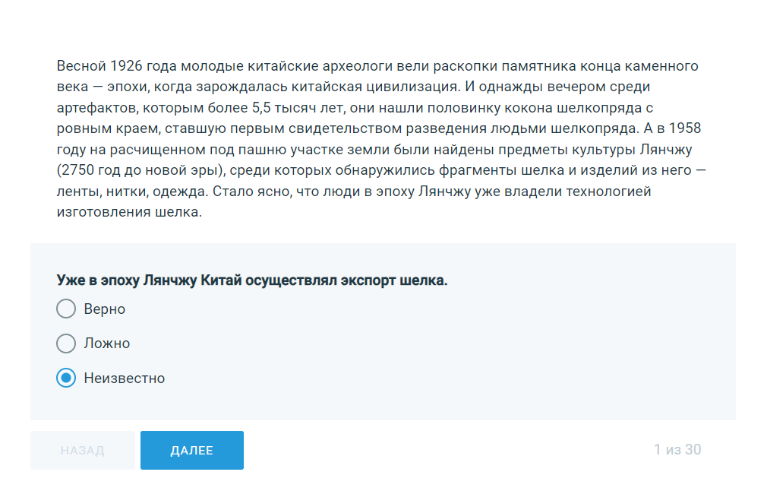This screenshot has height=494, width=767.
Task: Click the year "1958" in the passage
Action: (x=684, y=128)
